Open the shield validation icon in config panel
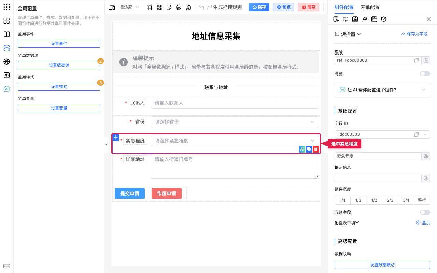This screenshot has width=437, height=273. [384, 19]
